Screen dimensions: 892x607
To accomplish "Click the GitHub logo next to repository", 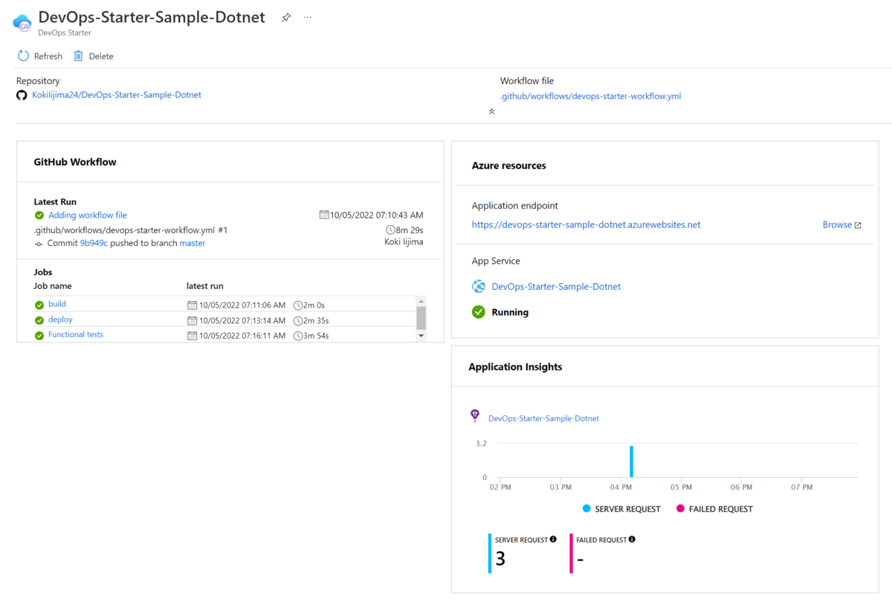I will point(22,95).
